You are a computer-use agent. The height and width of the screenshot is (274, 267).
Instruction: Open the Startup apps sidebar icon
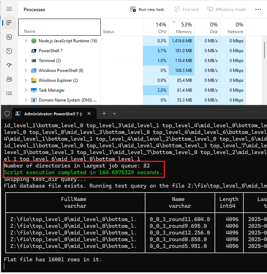pos(9,65)
